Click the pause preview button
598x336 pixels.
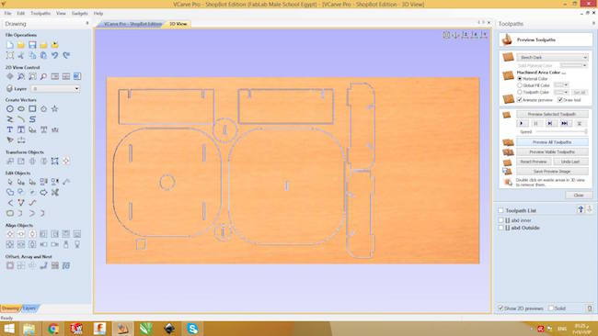[535, 123]
